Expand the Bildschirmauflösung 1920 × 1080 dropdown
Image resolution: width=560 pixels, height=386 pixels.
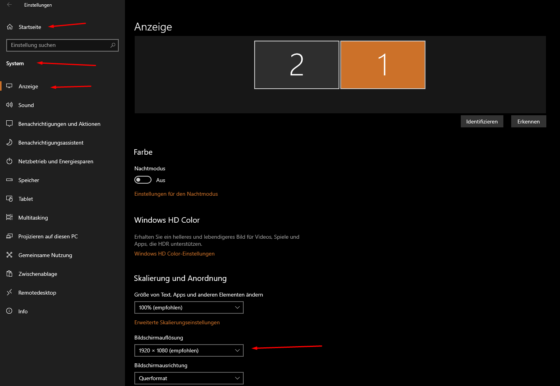[189, 350]
